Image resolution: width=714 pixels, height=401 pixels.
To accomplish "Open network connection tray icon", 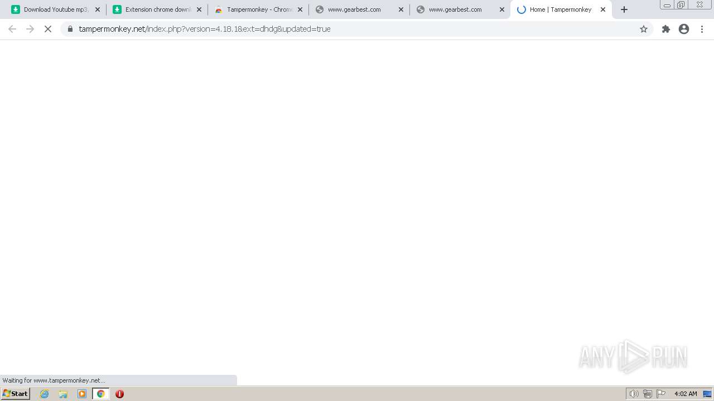I will pyautogui.click(x=647, y=394).
